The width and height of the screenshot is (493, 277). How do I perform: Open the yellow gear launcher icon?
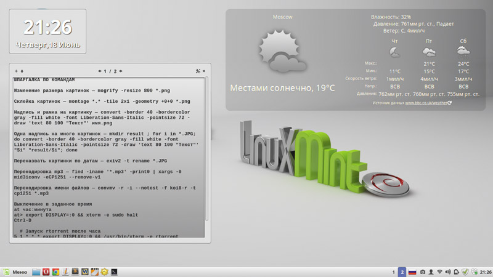(x=104, y=272)
